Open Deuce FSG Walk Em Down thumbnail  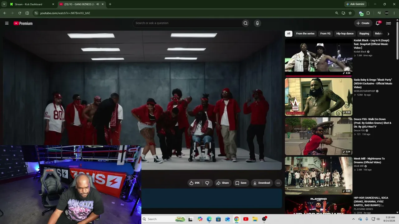pyautogui.click(x=319, y=136)
